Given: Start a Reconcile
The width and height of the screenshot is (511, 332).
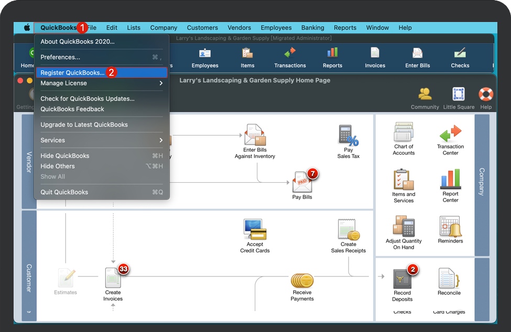Looking at the screenshot, I should pyautogui.click(x=449, y=283).
